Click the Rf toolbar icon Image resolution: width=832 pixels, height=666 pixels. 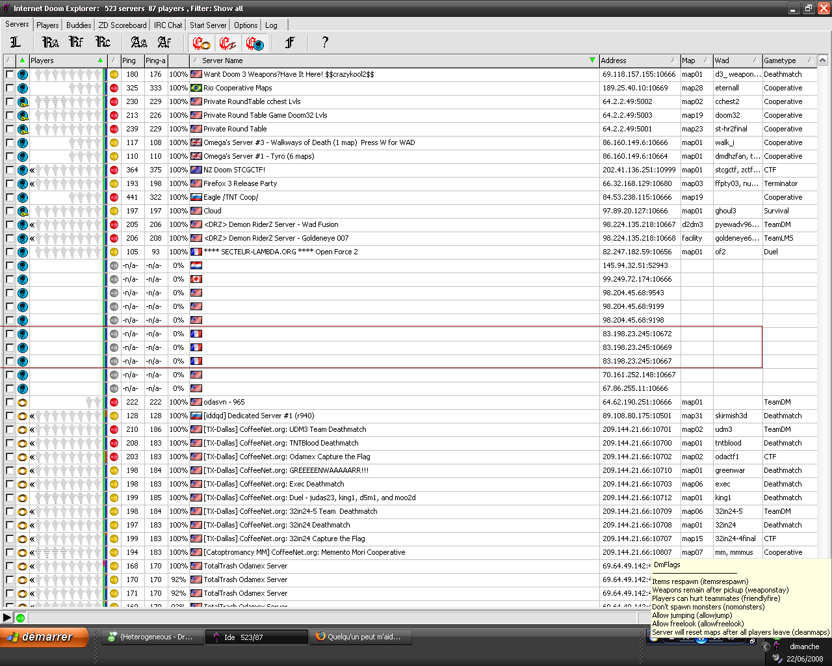pyautogui.click(x=76, y=42)
